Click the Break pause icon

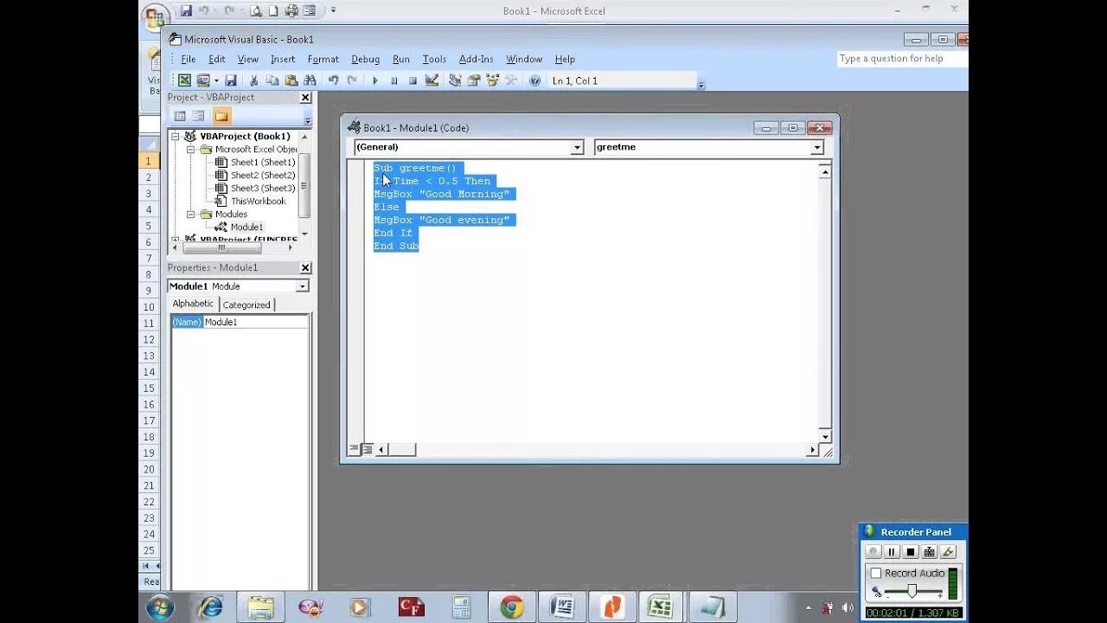click(394, 80)
